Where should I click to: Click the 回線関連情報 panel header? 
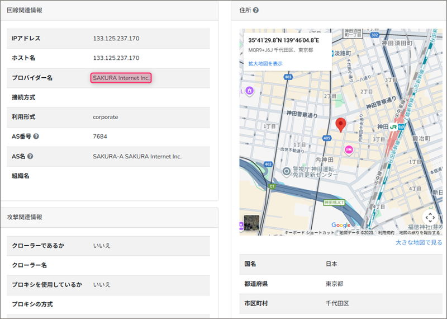coord(25,11)
